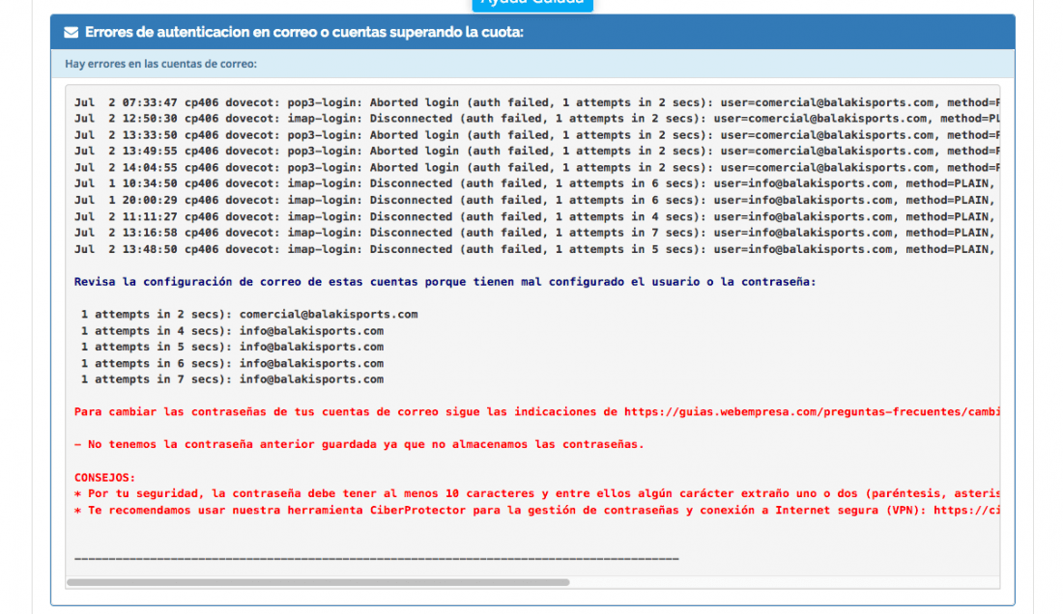This screenshot has height=614, width=1063.
Task: Click the red 'CONSEJOS:' label
Action: tap(105, 477)
